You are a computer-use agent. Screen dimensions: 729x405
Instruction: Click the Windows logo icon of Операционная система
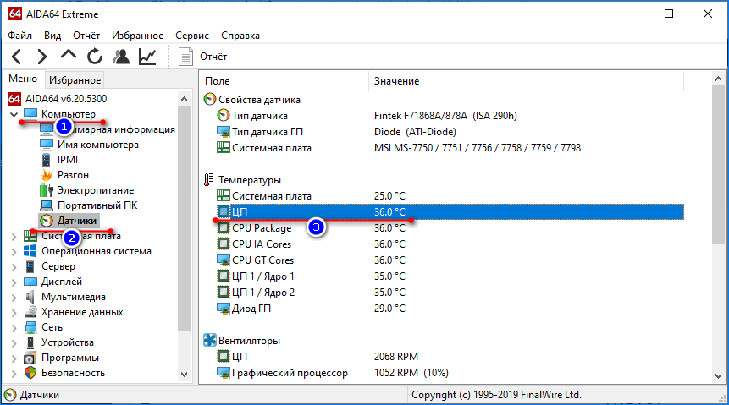point(30,251)
